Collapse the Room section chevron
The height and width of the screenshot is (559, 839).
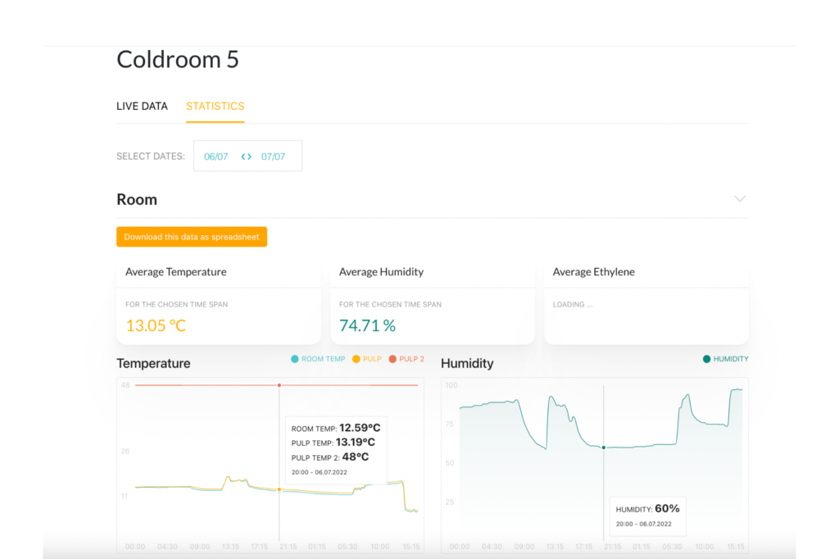point(740,199)
